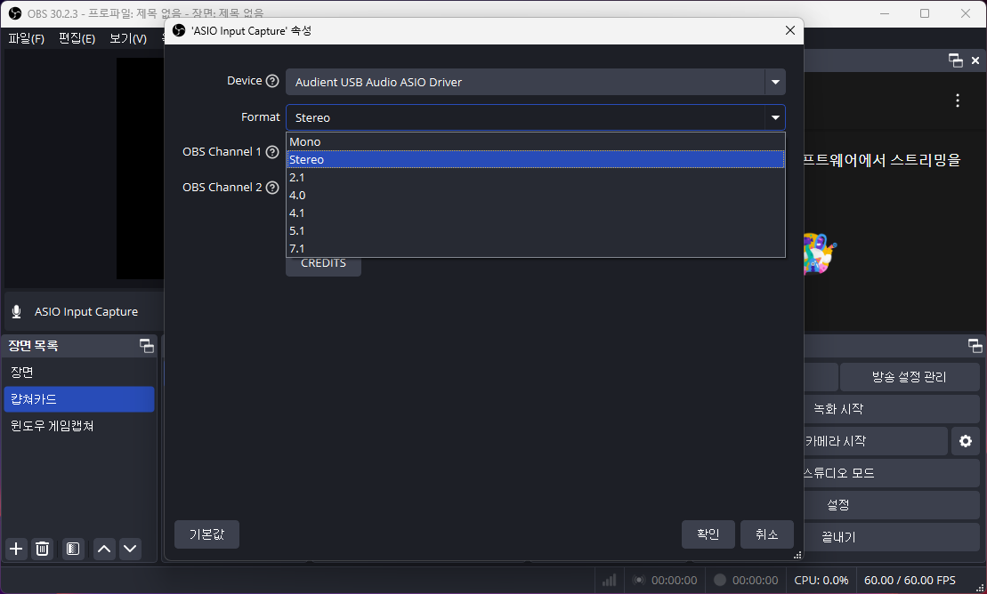Click the microphone icon beside ASIO Input Capture

pyautogui.click(x=17, y=311)
